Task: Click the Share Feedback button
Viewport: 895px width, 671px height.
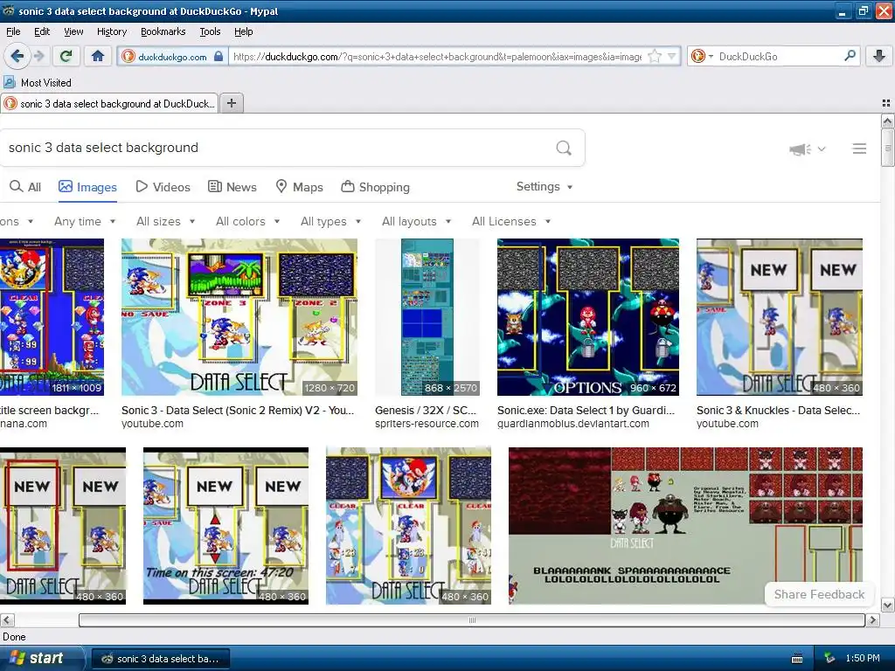Action: point(819,594)
